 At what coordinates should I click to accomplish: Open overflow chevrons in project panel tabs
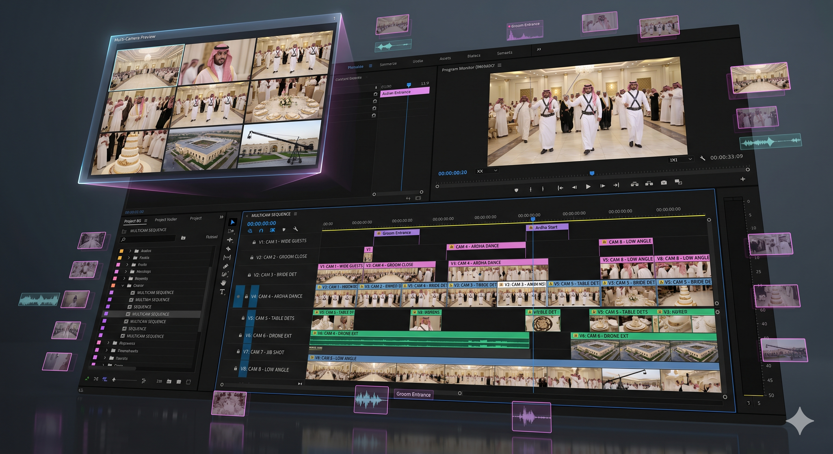point(222,217)
